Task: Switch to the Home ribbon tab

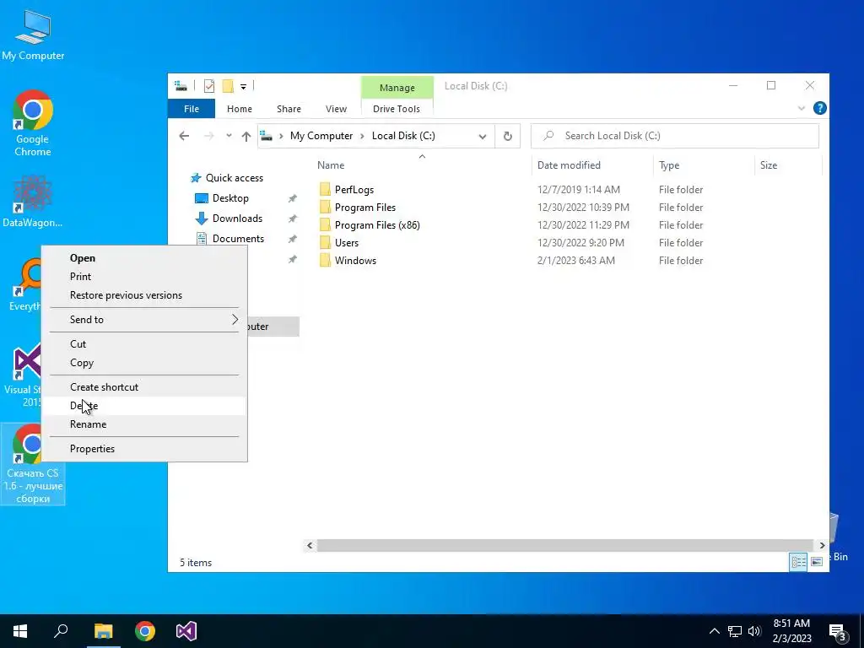Action: [239, 109]
